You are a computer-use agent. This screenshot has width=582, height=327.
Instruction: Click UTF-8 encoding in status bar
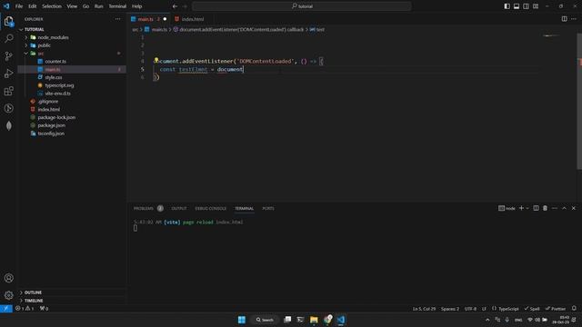(470, 309)
